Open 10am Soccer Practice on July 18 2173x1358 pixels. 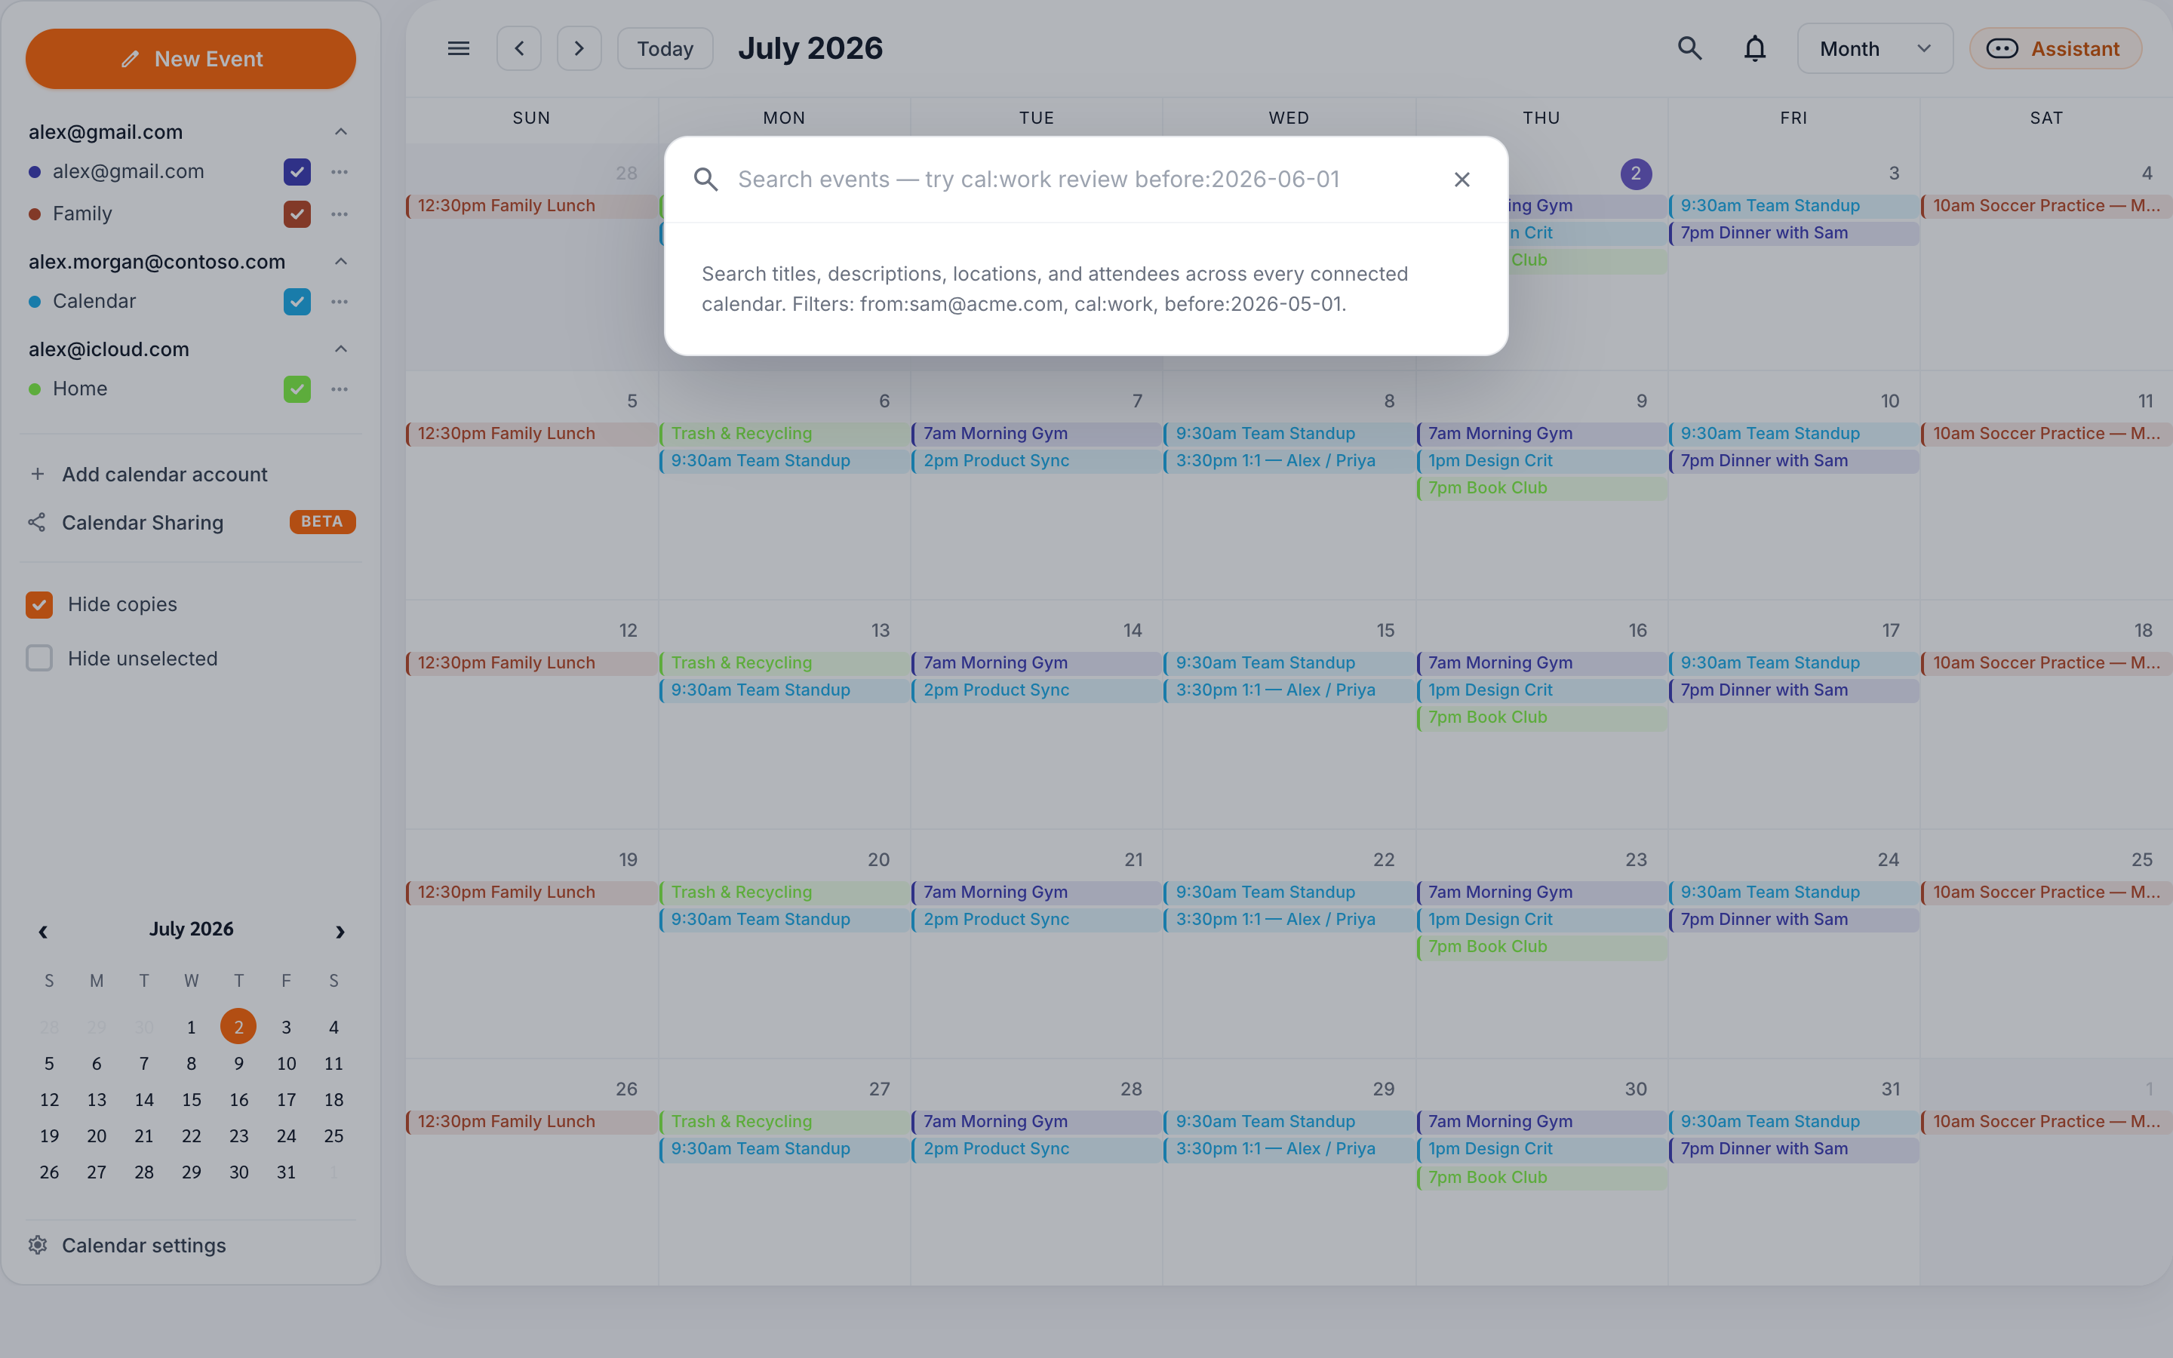[x=2046, y=663]
